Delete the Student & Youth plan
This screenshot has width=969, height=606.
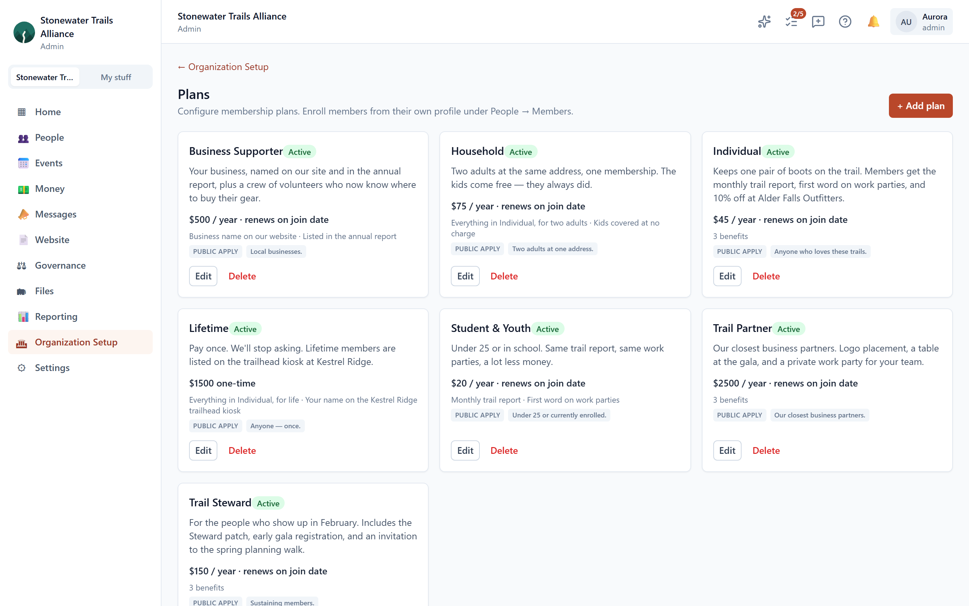(504, 450)
